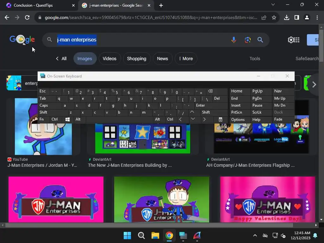Switch to News results

[162, 59]
